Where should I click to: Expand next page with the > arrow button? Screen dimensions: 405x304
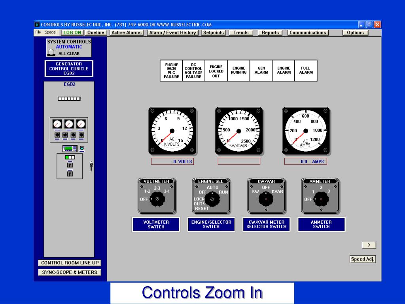pos(369,245)
